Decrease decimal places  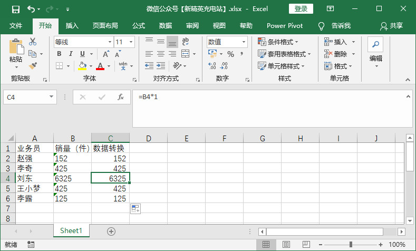coord(224,65)
